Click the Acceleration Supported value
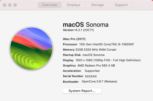 (x=92, y=71)
